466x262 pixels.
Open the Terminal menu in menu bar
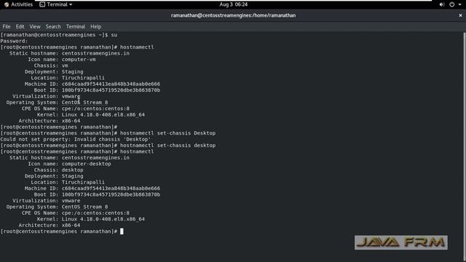click(75, 26)
